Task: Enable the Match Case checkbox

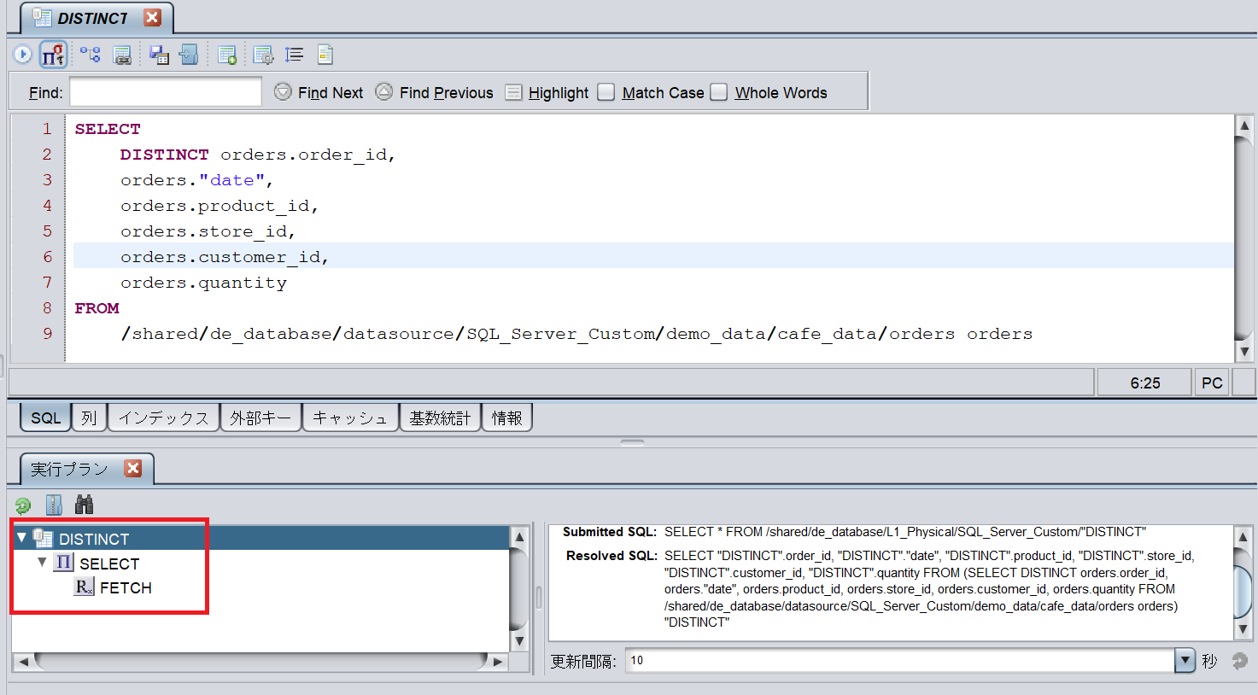Action: point(606,92)
